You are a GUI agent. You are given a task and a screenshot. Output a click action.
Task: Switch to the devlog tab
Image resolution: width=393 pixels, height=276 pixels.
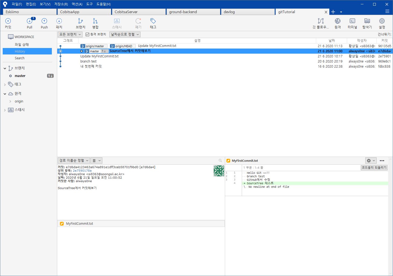[248, 12]
